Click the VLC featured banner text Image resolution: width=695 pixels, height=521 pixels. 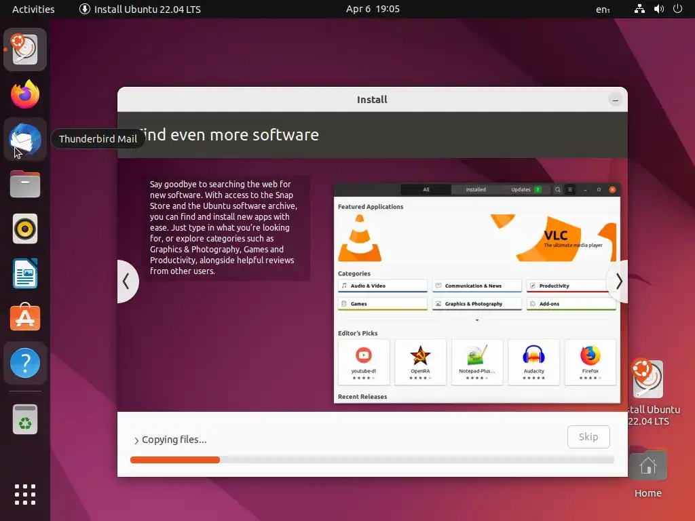pyautogui.click(x=571, y=238)
